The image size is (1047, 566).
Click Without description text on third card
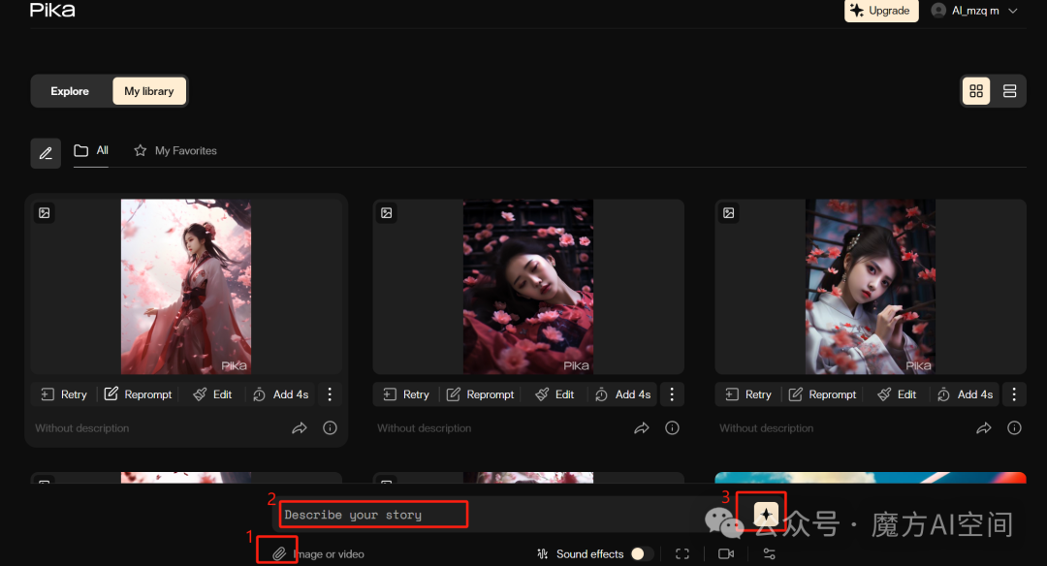click(767, 427)
